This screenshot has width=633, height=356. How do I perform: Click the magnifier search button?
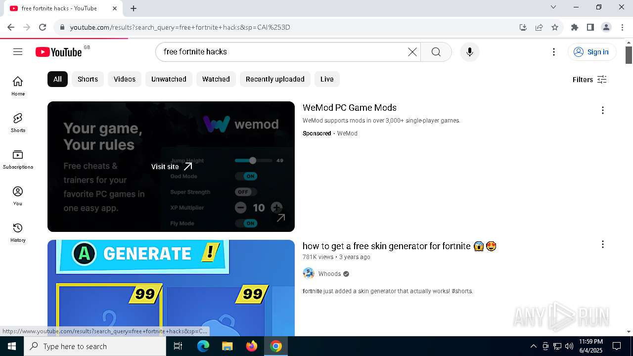[436, 52]
